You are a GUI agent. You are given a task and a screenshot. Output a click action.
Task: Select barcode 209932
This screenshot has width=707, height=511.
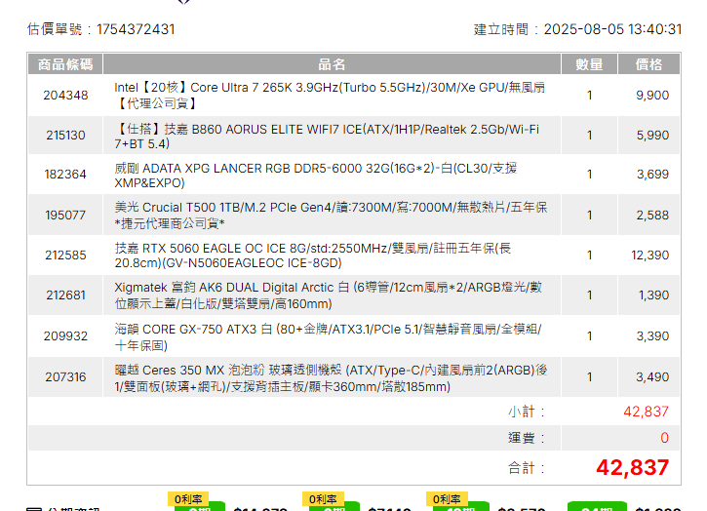coord(66,336)
